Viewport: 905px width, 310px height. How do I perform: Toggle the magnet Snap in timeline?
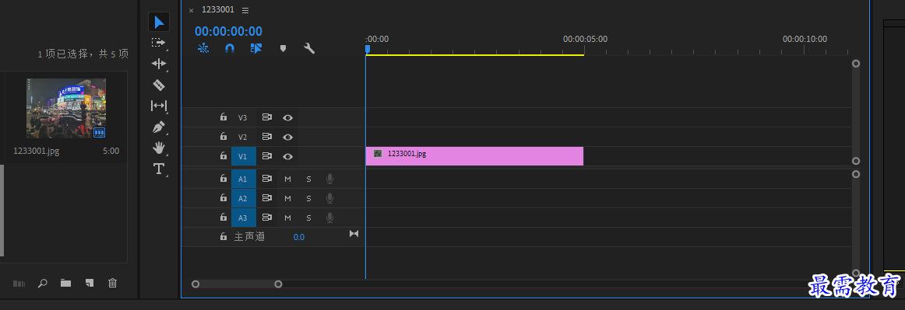coord(229,48)
